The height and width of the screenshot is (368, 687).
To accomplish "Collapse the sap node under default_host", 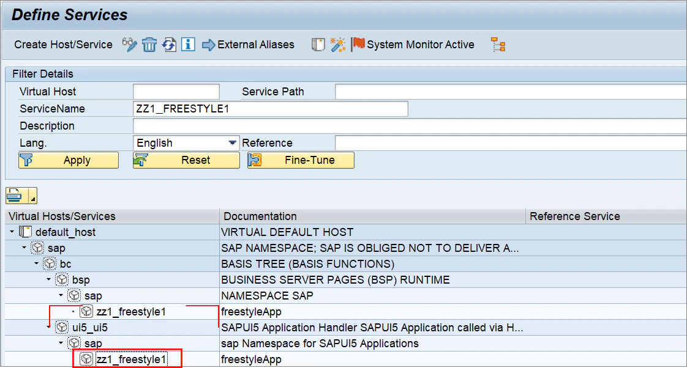I will [24, 248].
